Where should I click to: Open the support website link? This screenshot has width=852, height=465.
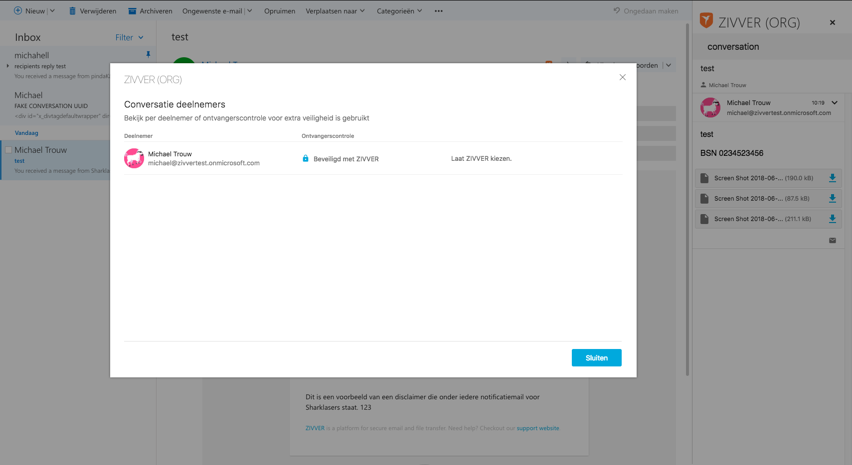tap(538, 428)
